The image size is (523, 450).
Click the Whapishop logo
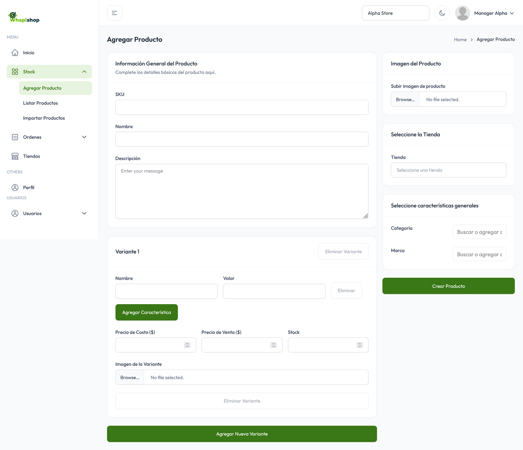(24, 18)
